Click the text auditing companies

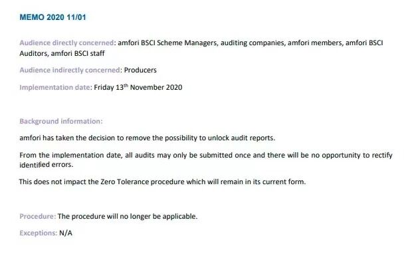(x=253, y=43)
